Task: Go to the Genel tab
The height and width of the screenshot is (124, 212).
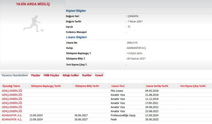Action: (99, 75)
